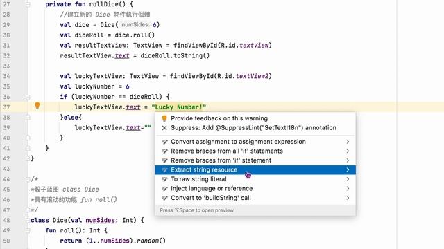This screenshot has width=444, height=249.
Task: Collapse the rollDice function fold marker on line 27
Action: point(28,4)
